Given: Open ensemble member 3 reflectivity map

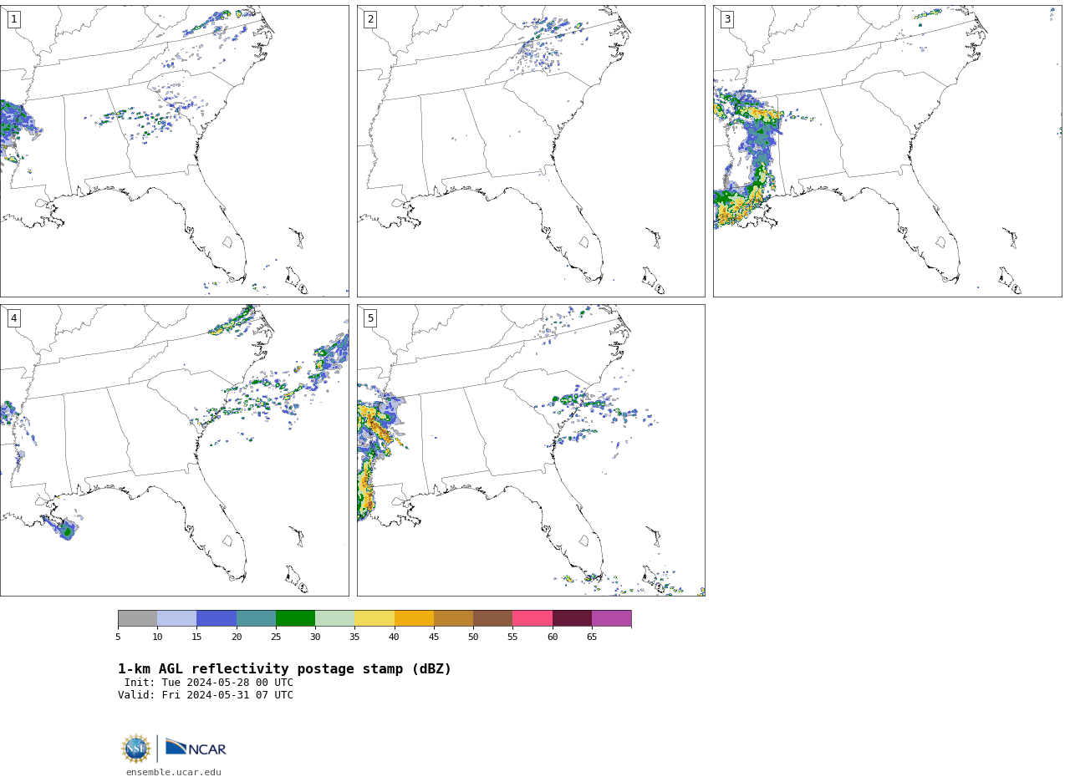Looking at the screenshot, I should [x=887, y=151].
